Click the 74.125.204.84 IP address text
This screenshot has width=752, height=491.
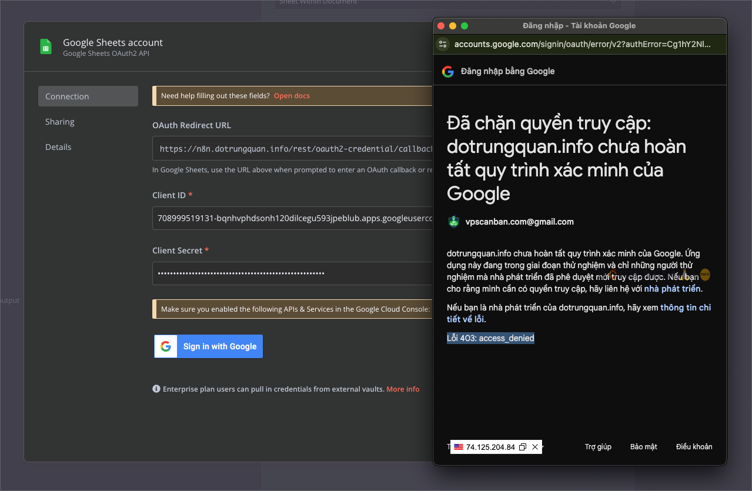coord(490,447)
